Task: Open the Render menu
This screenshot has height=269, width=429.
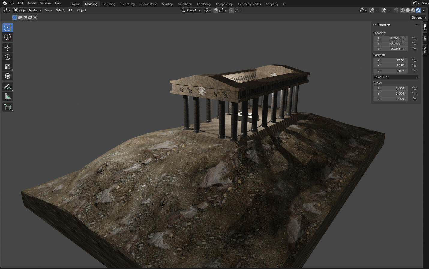Action: pos(32,3)
